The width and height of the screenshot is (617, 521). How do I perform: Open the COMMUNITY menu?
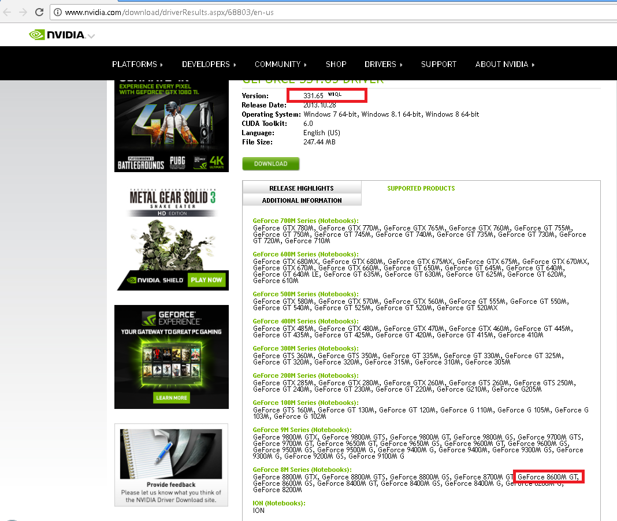coord(280,64)
